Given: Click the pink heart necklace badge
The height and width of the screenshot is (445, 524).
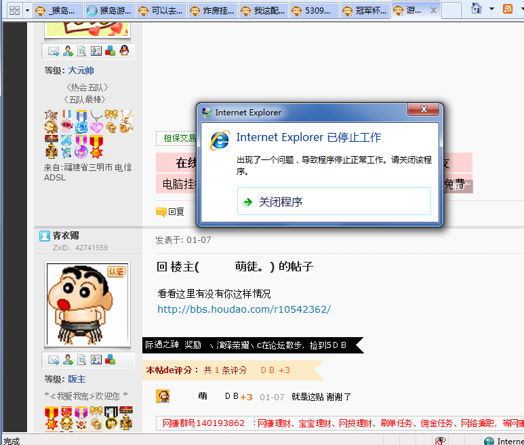Looking at the screenshot, I should click(96, 121).
